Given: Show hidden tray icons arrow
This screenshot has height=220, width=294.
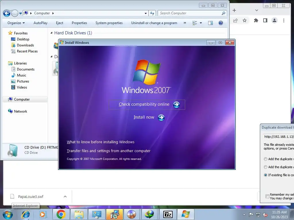Looking at the screenshot, I should [x=244, y=215].
